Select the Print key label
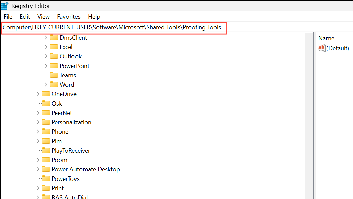 [58, 188]
